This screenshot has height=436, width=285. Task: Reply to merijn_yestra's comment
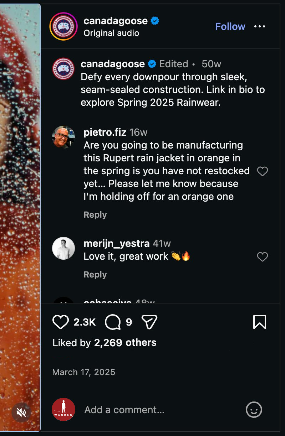[95, 275]
